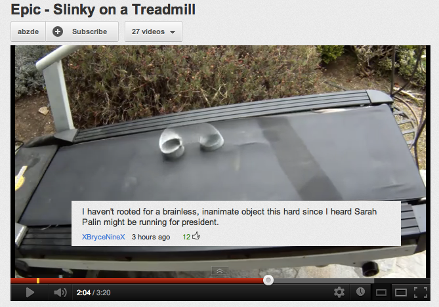The height and width of the screenshot is (307, 439).
Task: Open the abzde channel button
Action: coord(28,31)
